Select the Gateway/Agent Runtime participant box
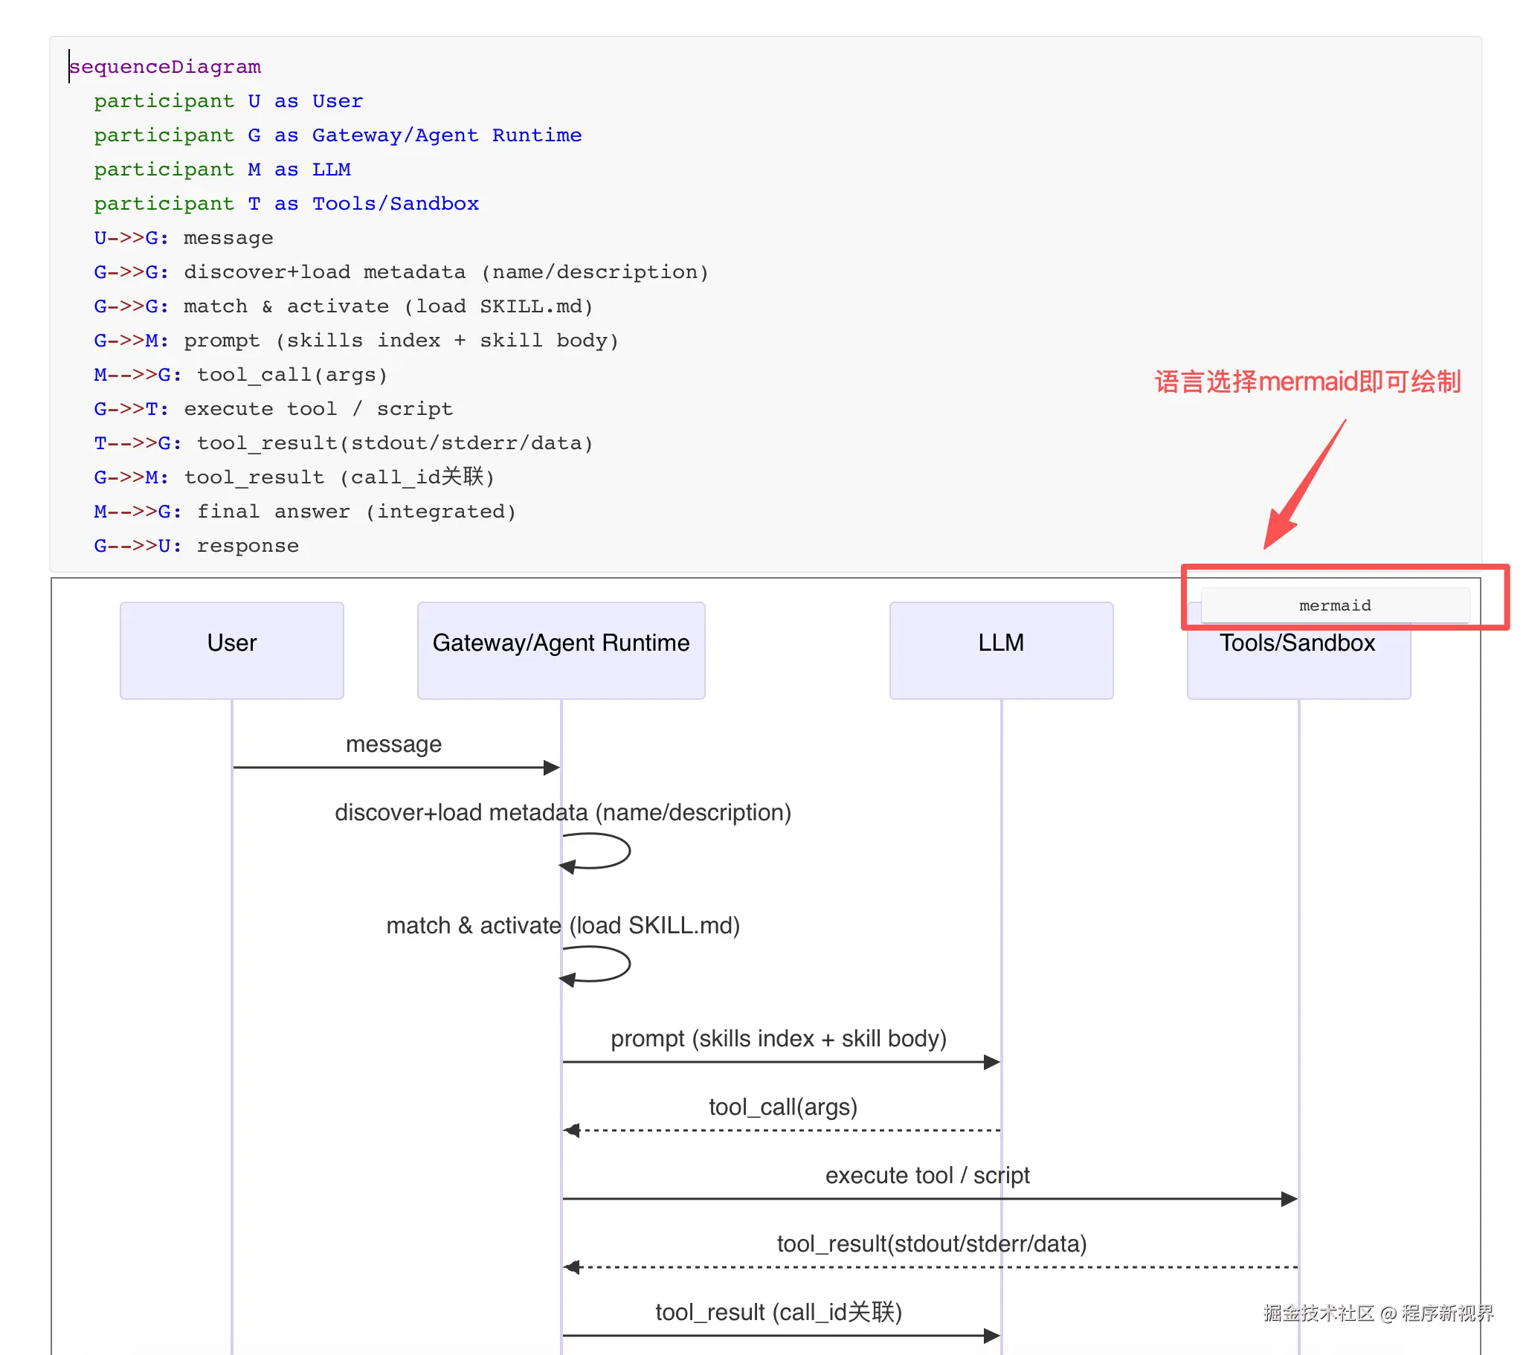This screenshot has height=1355, width=1526. 561,649
